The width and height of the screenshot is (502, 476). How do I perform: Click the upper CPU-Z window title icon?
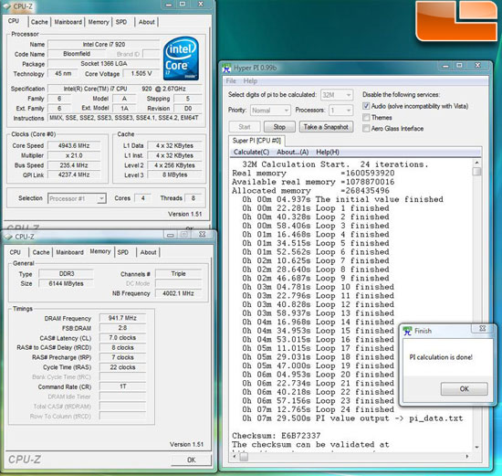pos(7,6)
